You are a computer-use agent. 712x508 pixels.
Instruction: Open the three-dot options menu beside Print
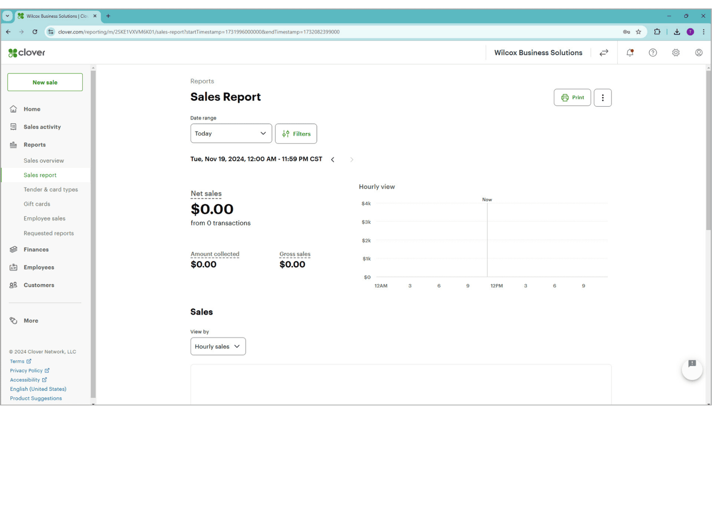click(603, 97)
